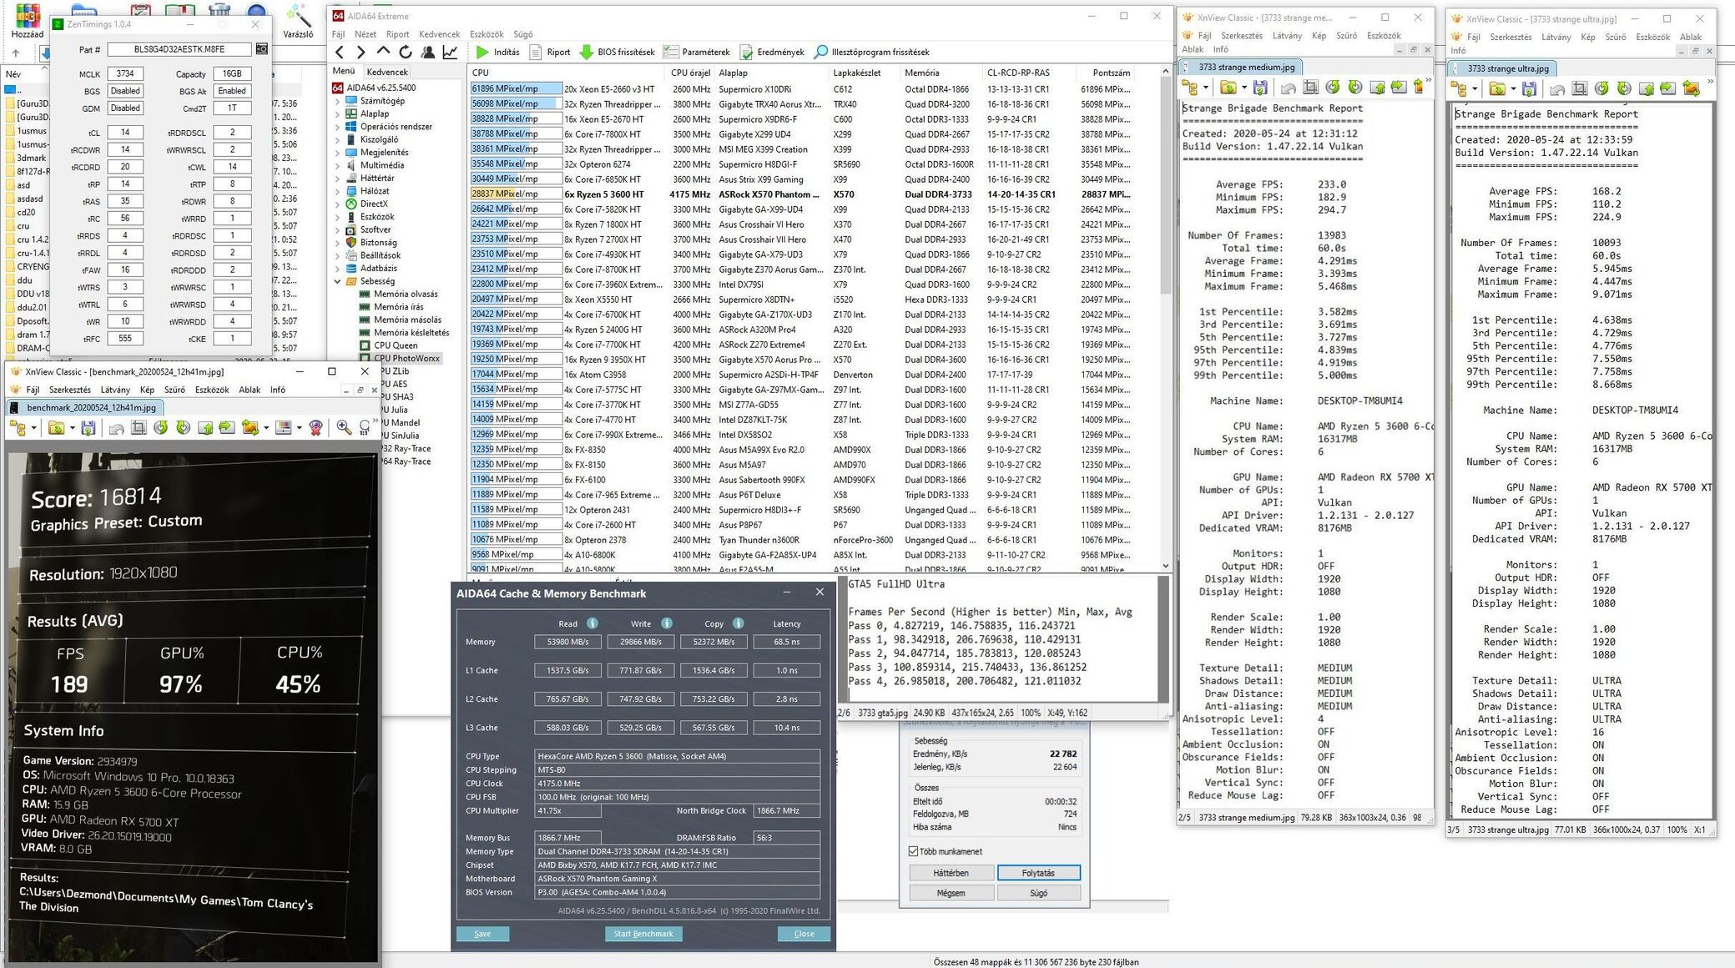Screen dimensions: 1735x968
Task: Expand the Hálózat tree node
Action: [337, 191]
